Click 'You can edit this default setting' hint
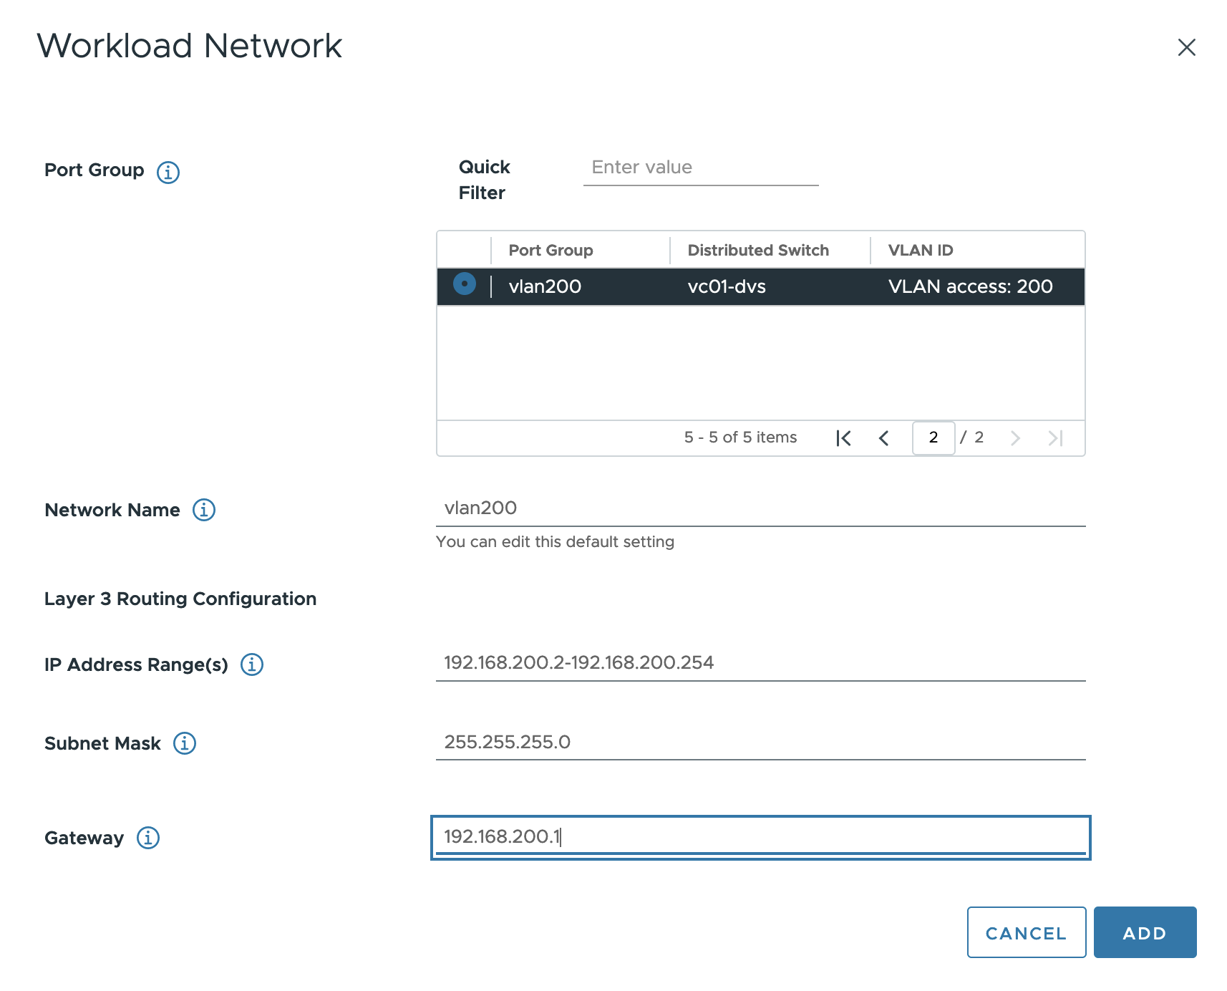Image resolution: width=1227 pixels, height=991 pixels. tap(555, 542)
